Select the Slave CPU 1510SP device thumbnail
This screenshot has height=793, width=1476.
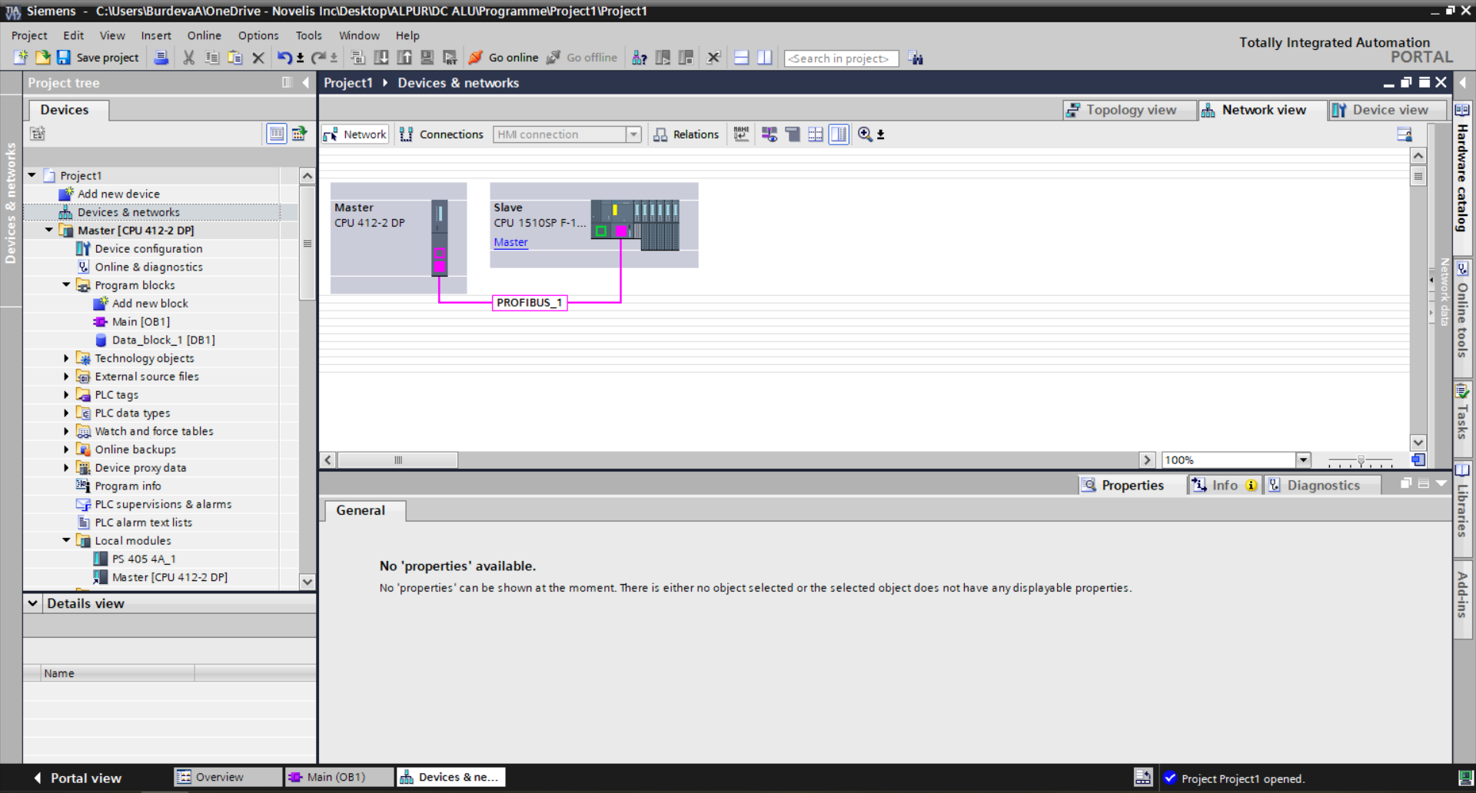click(635, 225)
